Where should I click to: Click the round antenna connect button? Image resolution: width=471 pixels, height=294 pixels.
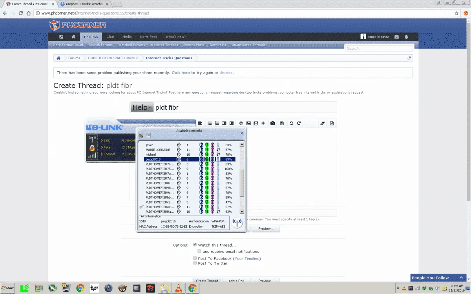[x=237, y=223]
